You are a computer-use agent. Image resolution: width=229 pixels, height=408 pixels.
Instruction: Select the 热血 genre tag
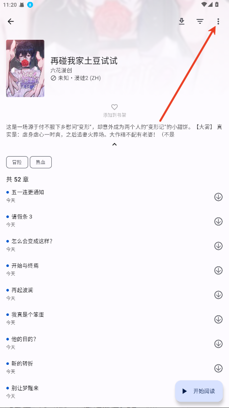coord(41,163)
